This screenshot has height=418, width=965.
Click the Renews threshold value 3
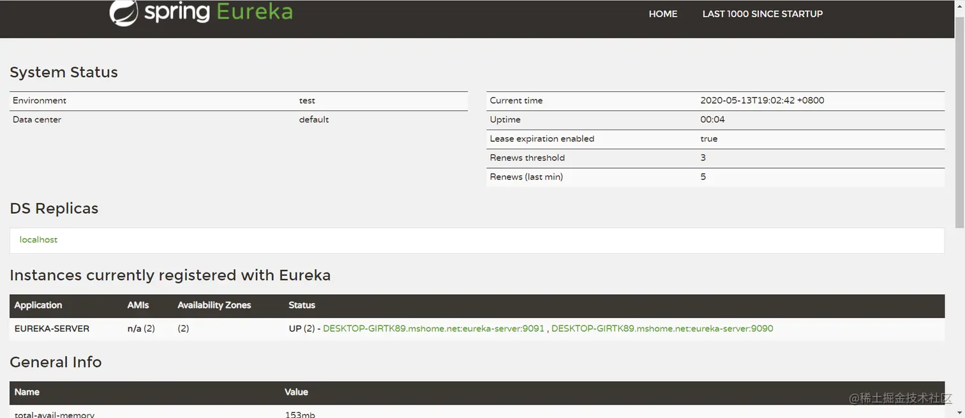703,158
